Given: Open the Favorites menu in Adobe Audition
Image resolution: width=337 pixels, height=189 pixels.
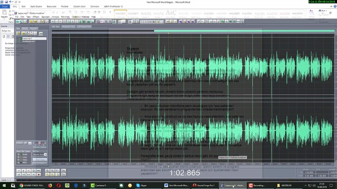Looking at the screenshot, I should (65, 17).
